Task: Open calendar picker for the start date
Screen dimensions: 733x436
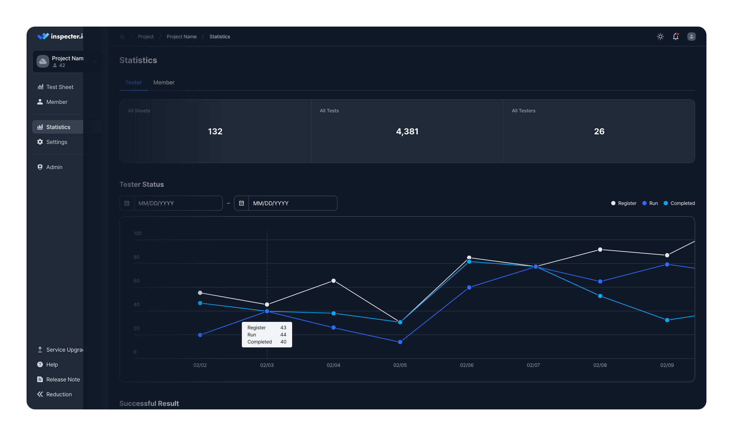Action: [127, 203]
